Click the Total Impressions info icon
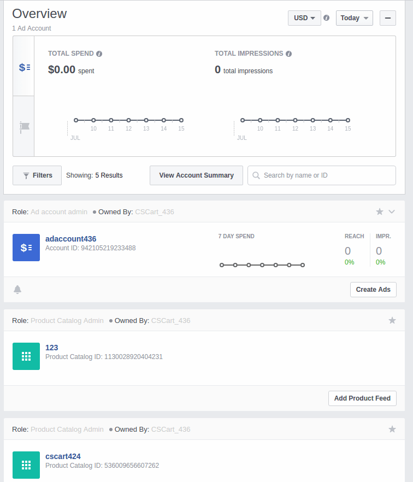413x482 pixels. [x=289, y=54]
